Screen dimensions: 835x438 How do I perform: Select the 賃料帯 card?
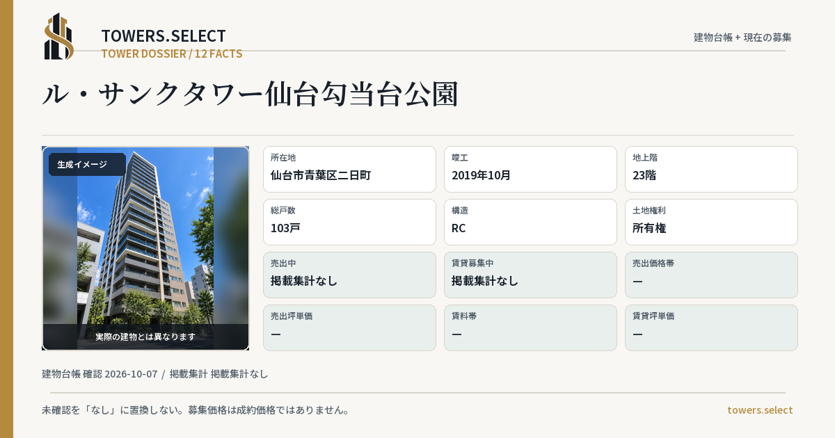[530, 327]
